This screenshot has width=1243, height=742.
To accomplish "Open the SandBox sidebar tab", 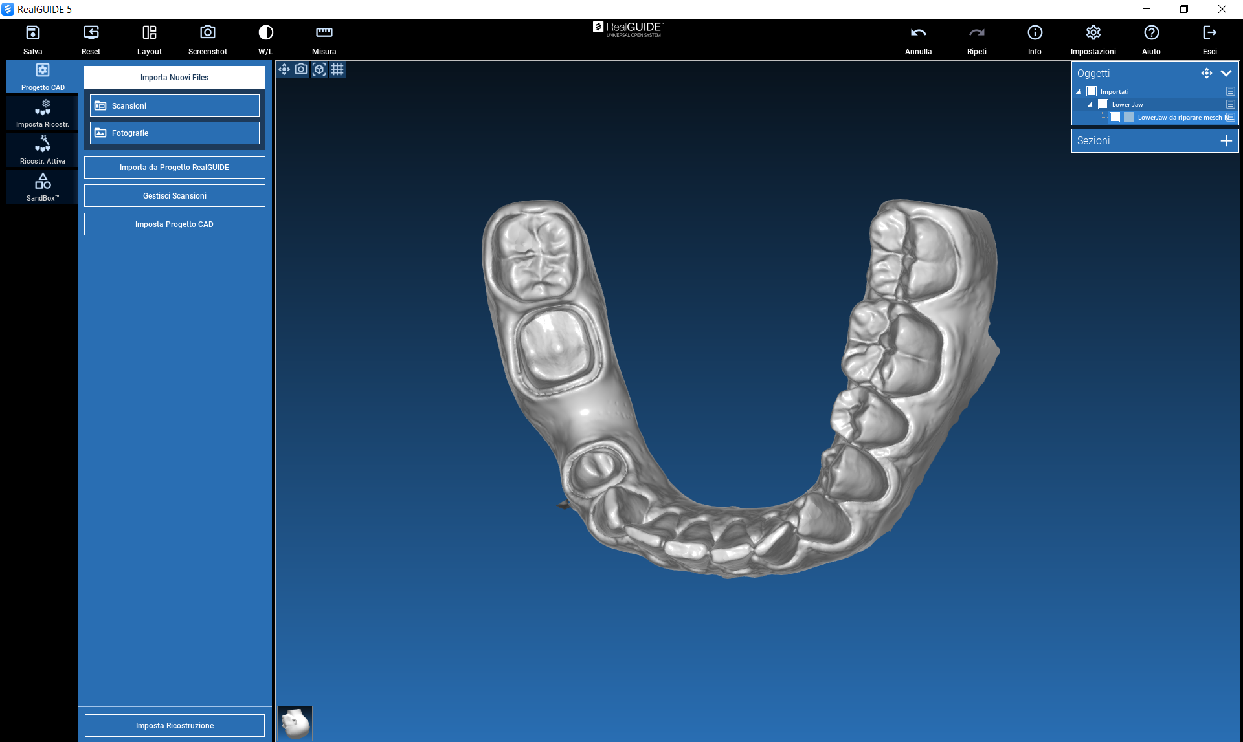I will coord(42,187).
